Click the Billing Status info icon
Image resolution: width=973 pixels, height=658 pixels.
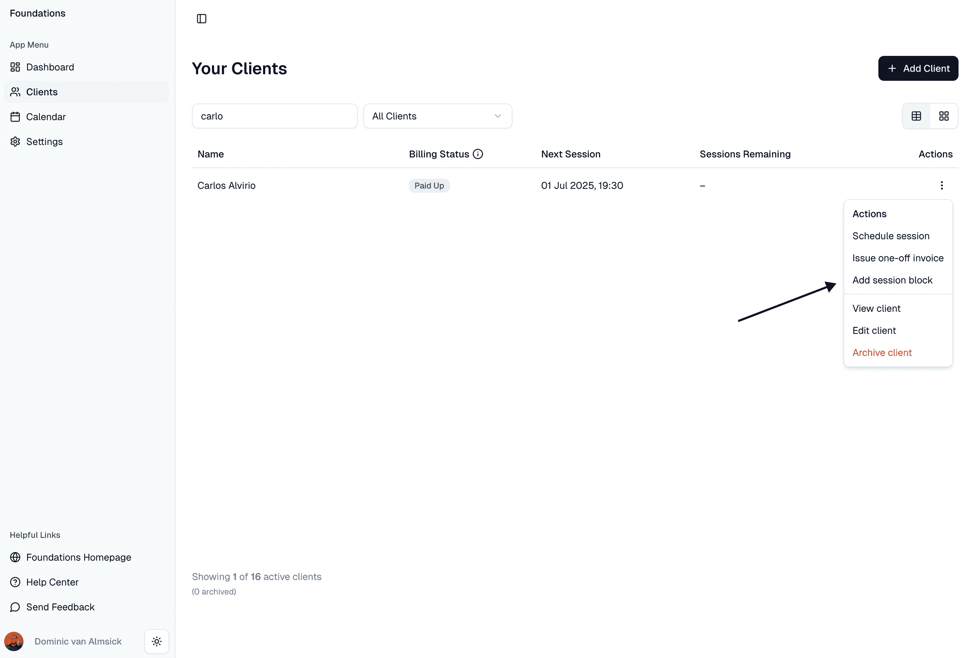tap(478, 154)
